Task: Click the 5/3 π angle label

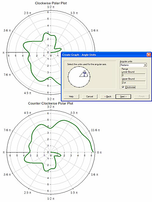Action: pos(74,113)
